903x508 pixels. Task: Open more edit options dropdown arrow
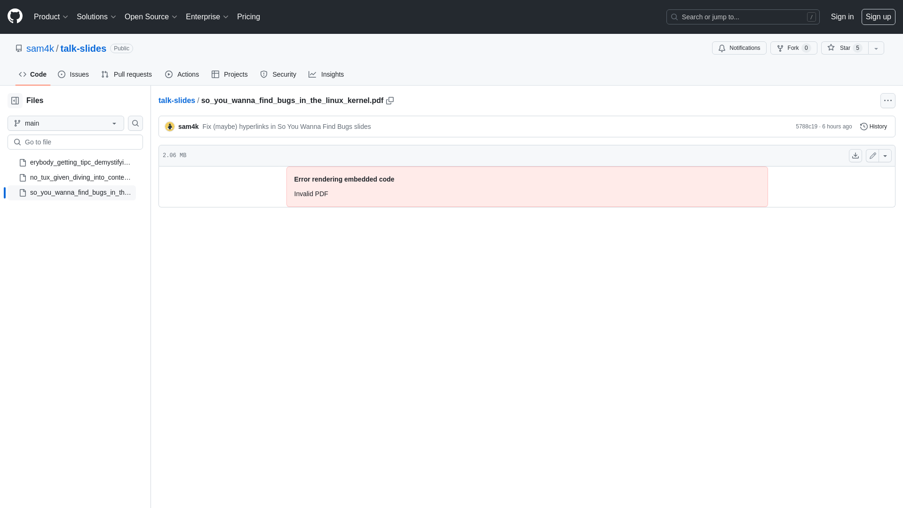[885, 156]
